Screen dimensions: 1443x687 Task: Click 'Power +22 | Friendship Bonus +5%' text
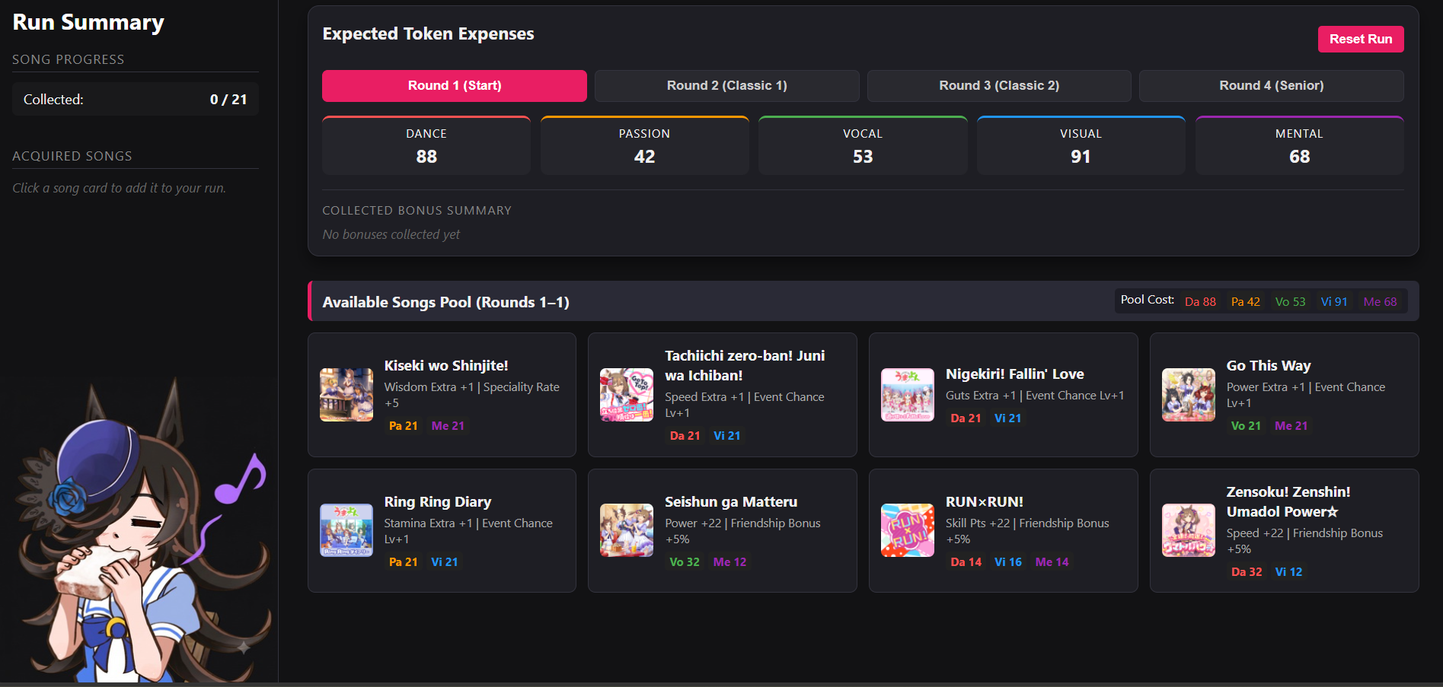742,531
